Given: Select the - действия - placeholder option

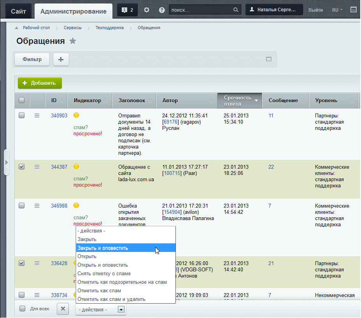Looking at the screenshot, I should (126, 231).
